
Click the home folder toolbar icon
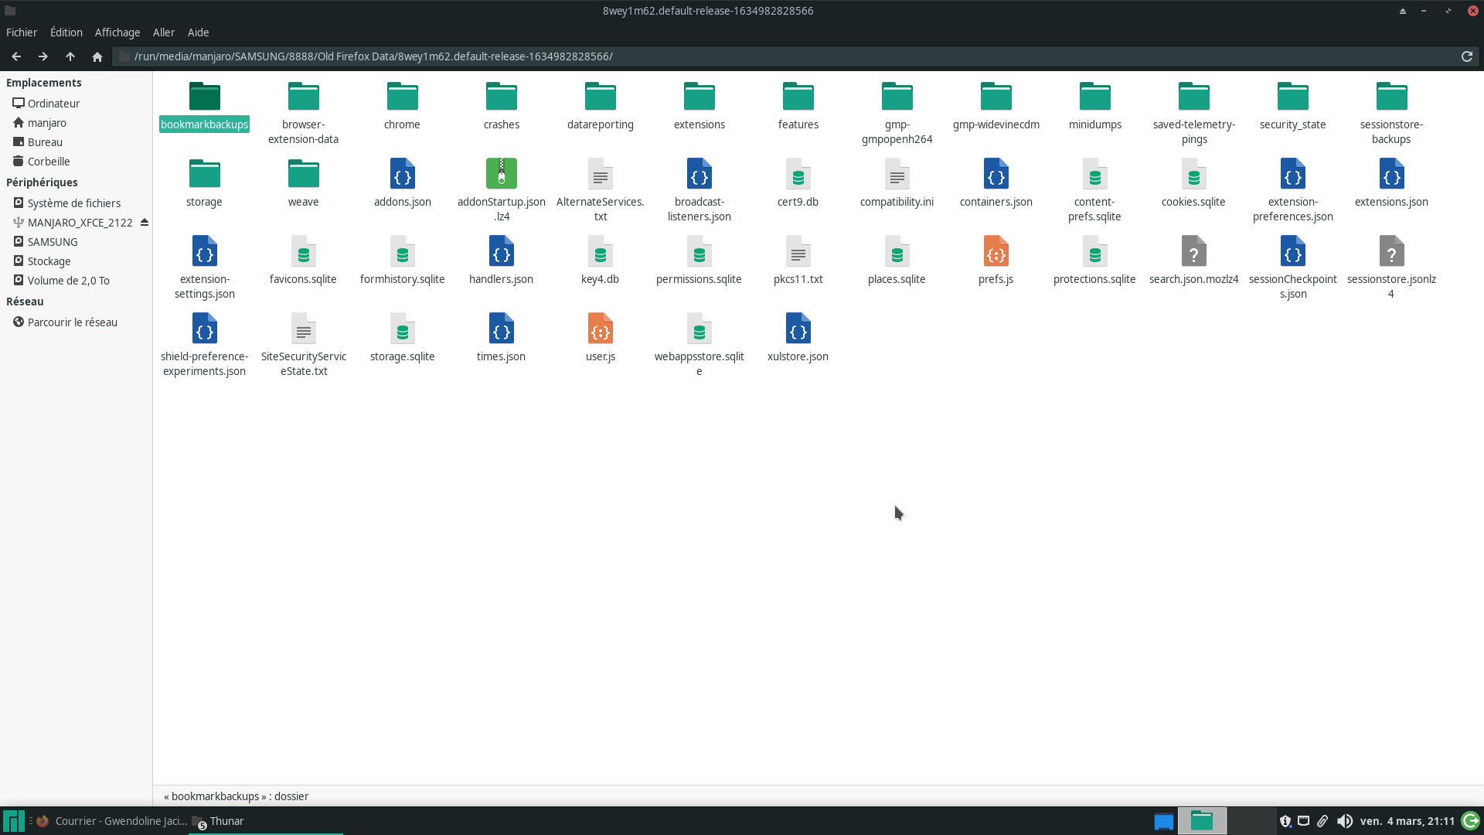click(97, 56)
